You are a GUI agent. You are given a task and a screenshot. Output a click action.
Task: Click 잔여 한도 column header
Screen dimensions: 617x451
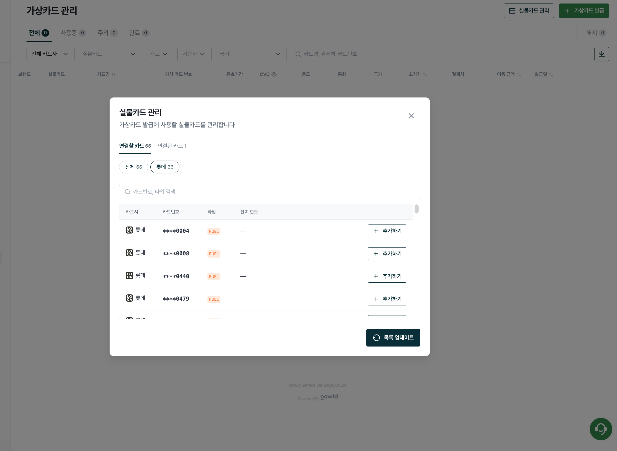point(249,211)
